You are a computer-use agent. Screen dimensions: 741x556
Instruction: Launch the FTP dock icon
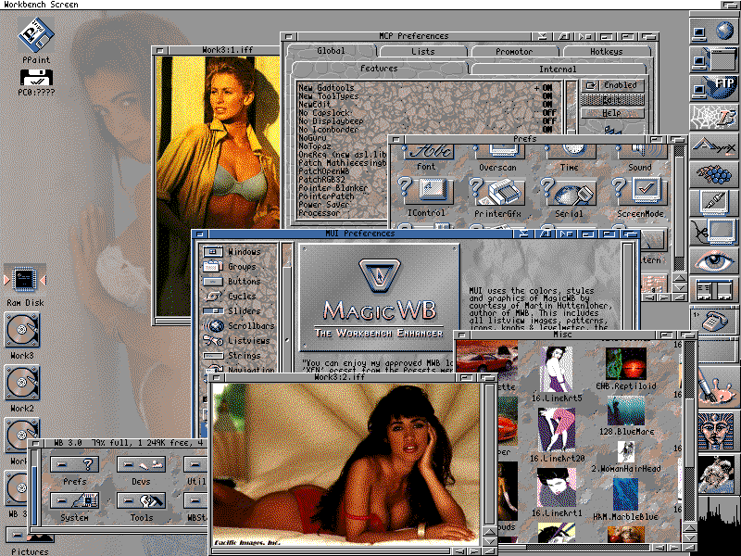click(713, 88)
